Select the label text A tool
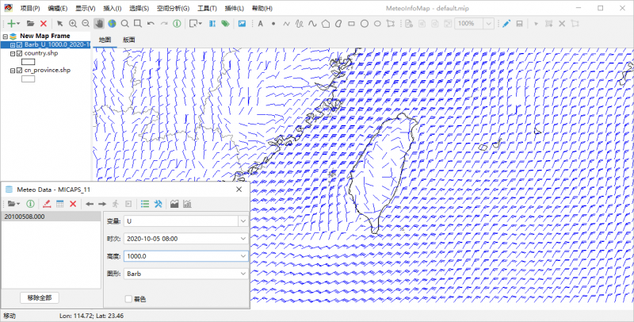 (260, 24)
